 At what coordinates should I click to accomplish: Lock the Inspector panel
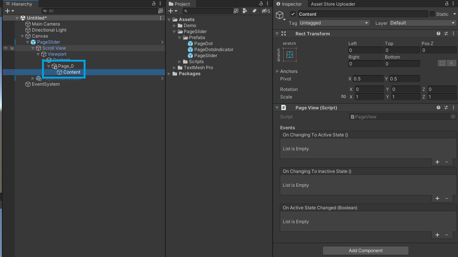click(446, 4)
